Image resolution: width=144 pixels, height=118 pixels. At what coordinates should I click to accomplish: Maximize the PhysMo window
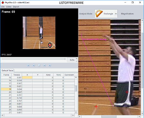coord(132,3)
